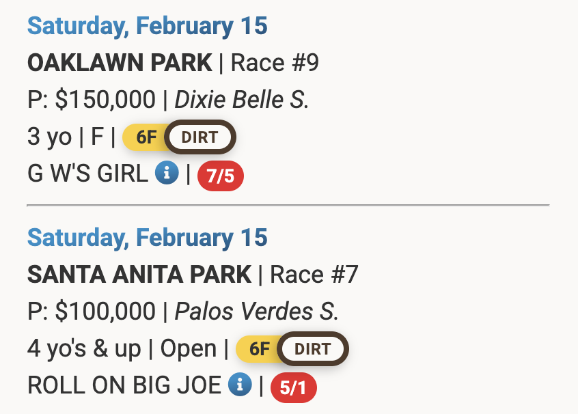Click the Race #7 label
Image resolution: width=578 pixels, height=414 pixels.
click(314, 275)
